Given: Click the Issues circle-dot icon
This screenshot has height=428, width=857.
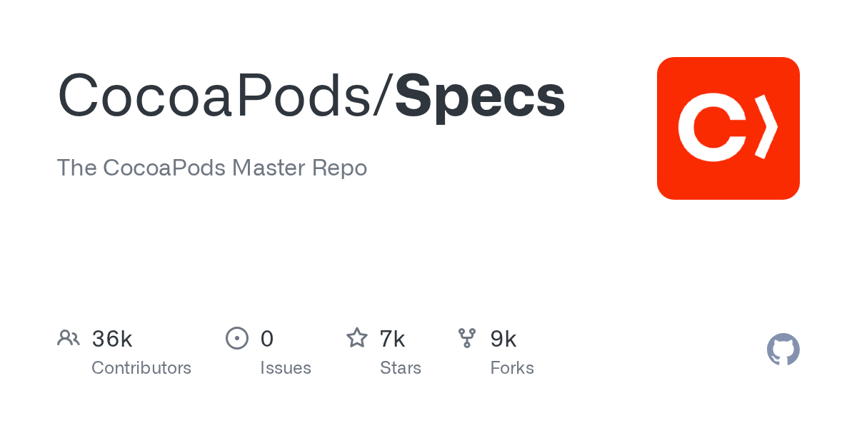Looking at the screenshot, I should (x=237, y=338).
